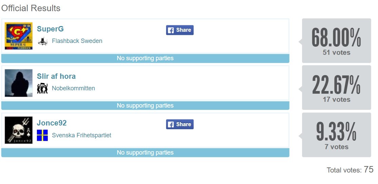Open the SuperG candidate profile link

click(x=50, y=29)
